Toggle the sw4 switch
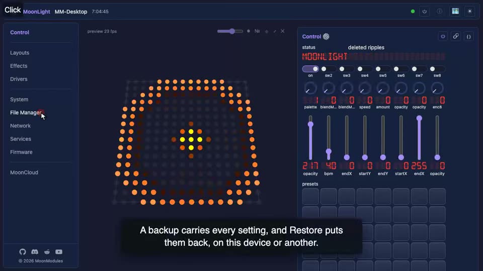 coord(365,69)
